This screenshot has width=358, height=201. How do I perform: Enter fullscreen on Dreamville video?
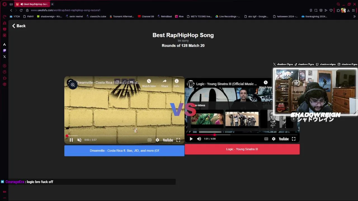pos(178,140)
